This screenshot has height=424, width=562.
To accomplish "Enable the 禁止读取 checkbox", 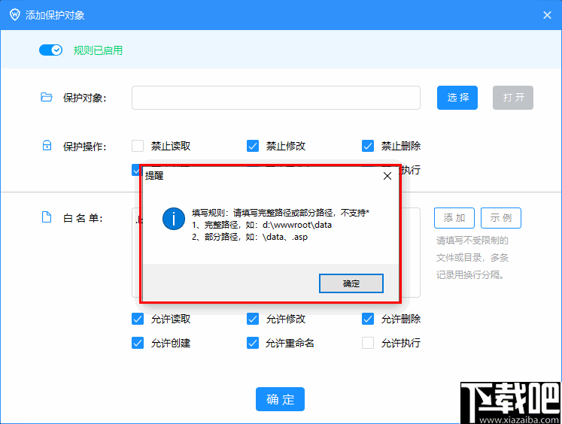I will coord(138,146).
